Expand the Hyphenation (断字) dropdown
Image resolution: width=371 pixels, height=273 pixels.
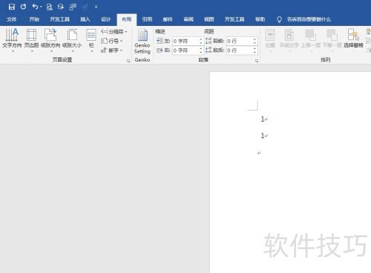112,50
